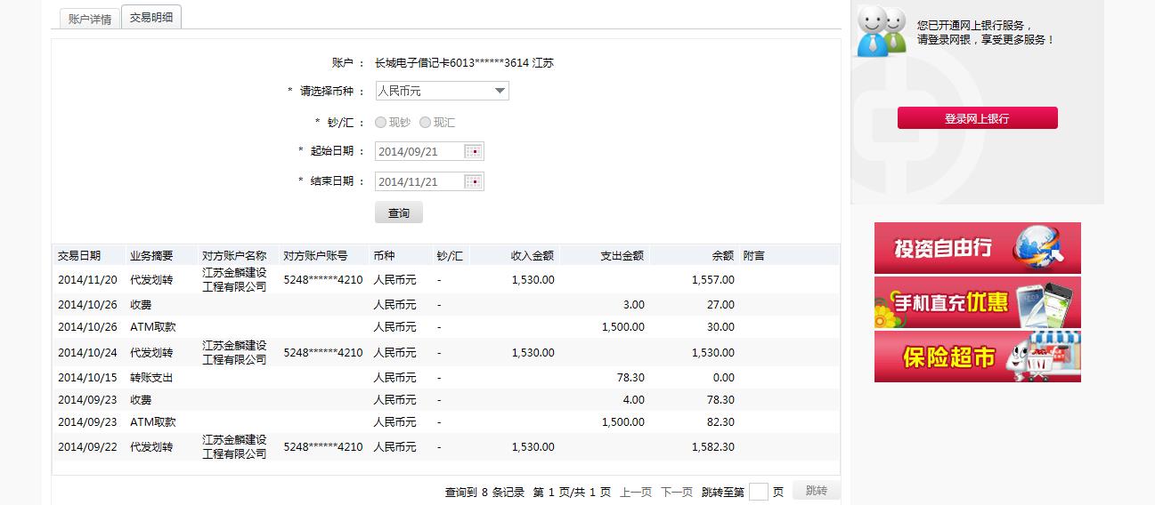Click the 业务摘要 column header

[151, 255]
